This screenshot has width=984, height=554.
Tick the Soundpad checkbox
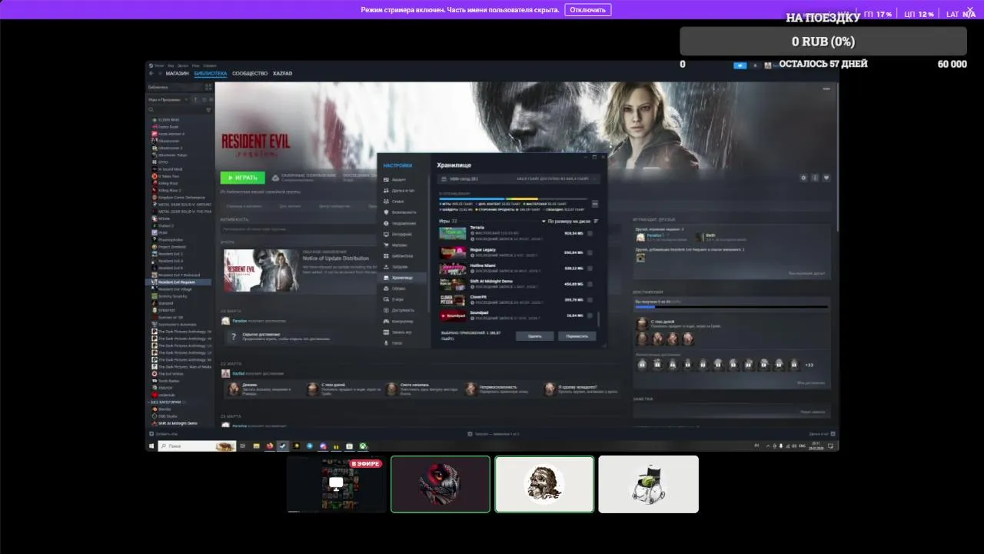[590, 315]
